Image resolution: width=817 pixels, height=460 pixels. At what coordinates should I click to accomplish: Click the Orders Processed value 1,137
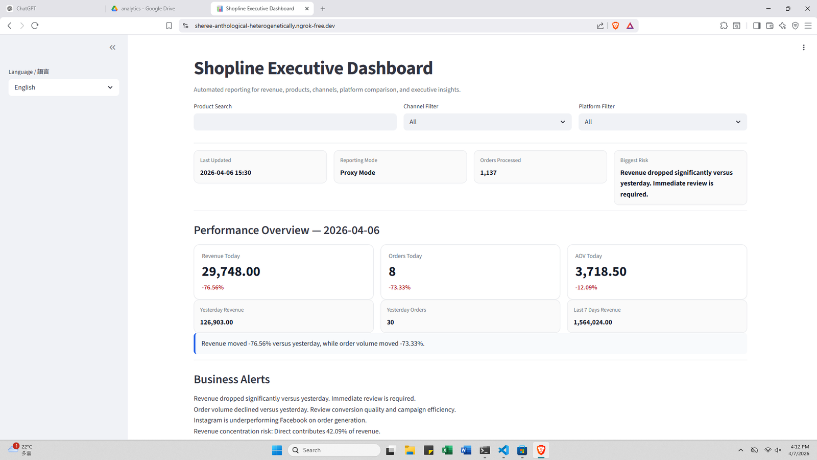click(x=488, y=173)
